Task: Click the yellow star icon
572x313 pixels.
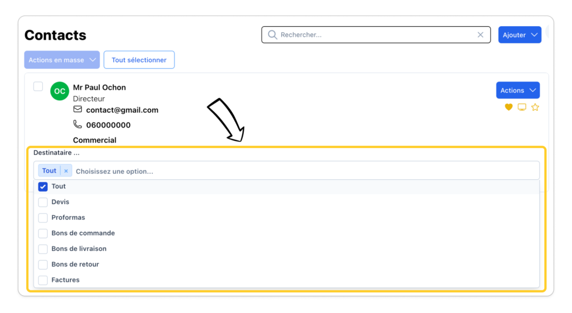Action: [535, 107]
